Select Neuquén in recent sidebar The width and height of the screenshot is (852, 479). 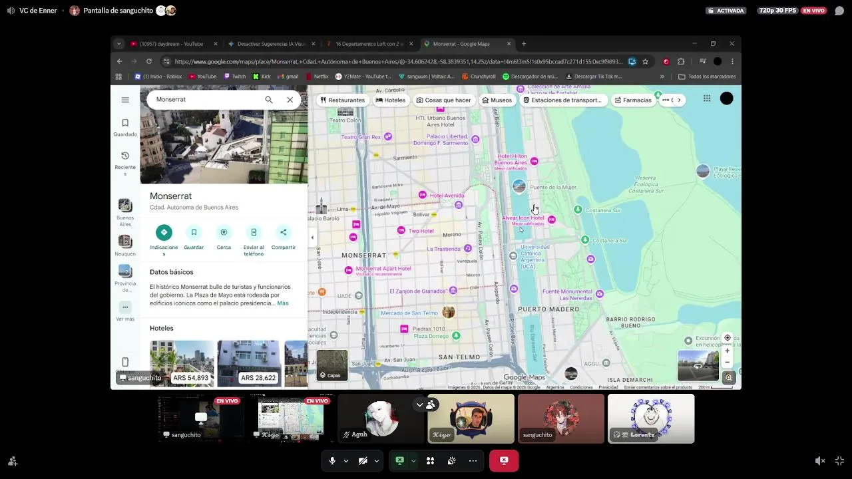[125, 245]
